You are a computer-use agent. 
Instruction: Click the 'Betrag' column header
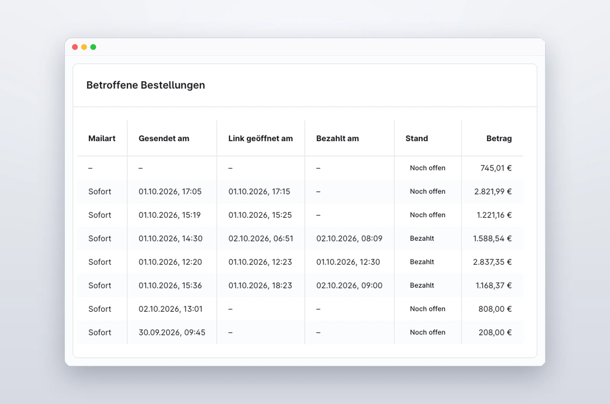[499, 139]
